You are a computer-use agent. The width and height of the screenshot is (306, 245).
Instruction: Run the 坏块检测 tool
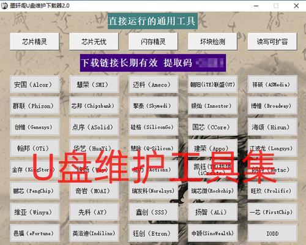(x=212, y=42)
